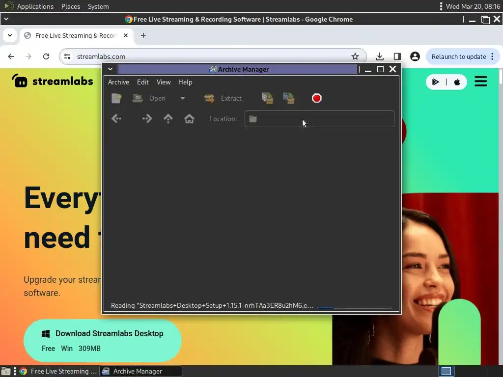Open Streamlabs hamburger menu

point(480,81)
